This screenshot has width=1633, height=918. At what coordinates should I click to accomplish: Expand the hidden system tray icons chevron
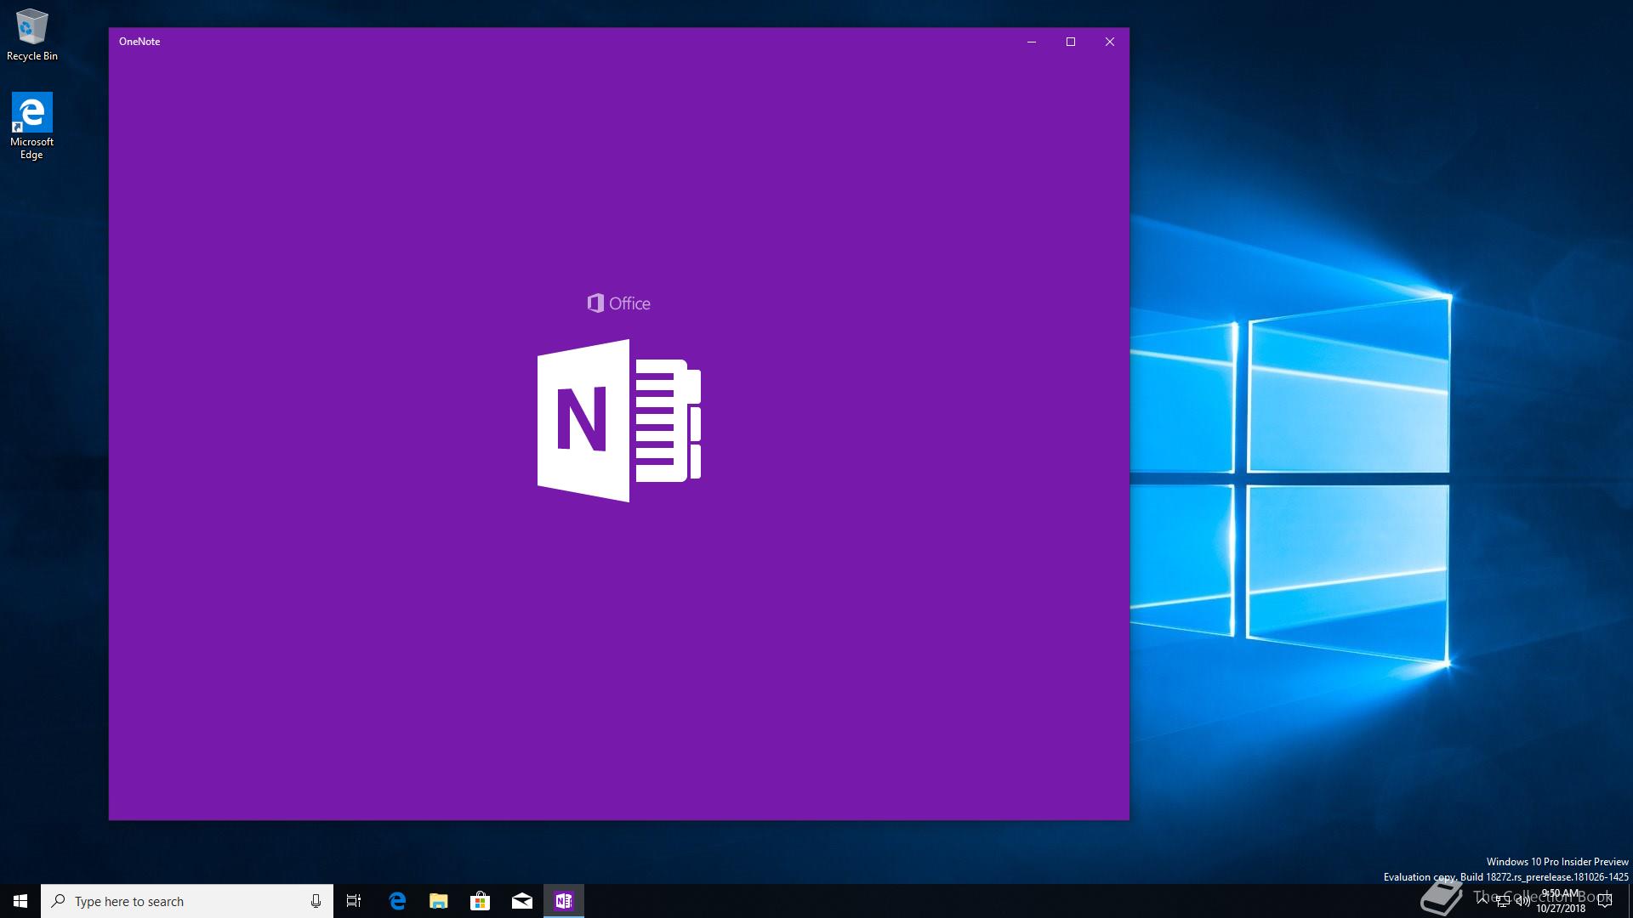pyautogui.click(x=1482, y=901)
